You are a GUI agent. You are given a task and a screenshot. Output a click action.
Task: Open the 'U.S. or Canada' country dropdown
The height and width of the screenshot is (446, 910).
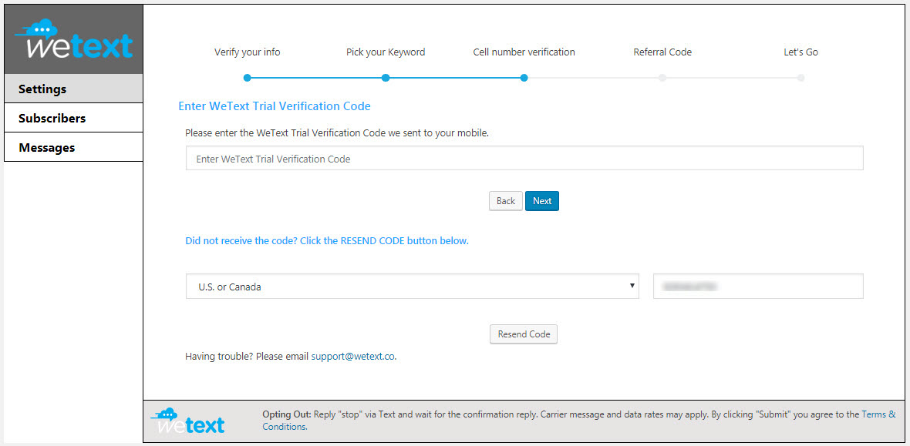pos(412,287)
